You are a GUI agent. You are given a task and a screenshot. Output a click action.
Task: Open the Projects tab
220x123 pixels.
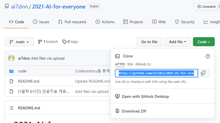pyautogui.click(x=133, y=22)
